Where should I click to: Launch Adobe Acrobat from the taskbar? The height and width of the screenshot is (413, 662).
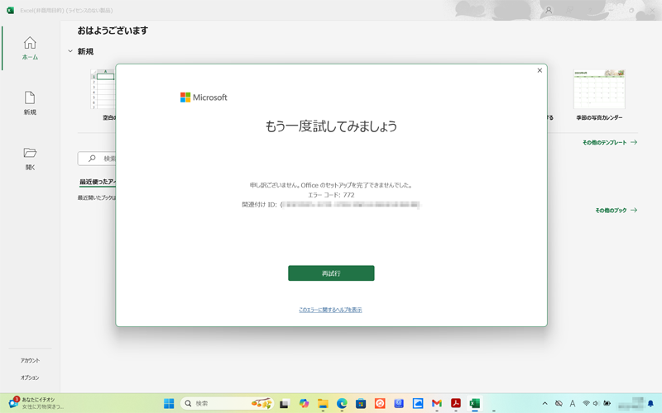(x=455, y=403)
